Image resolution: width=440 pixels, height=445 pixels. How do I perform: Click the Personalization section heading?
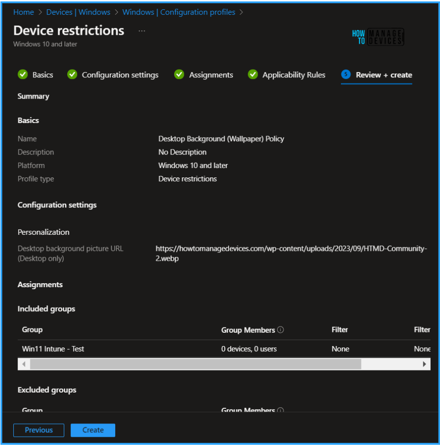click(44, 232)
